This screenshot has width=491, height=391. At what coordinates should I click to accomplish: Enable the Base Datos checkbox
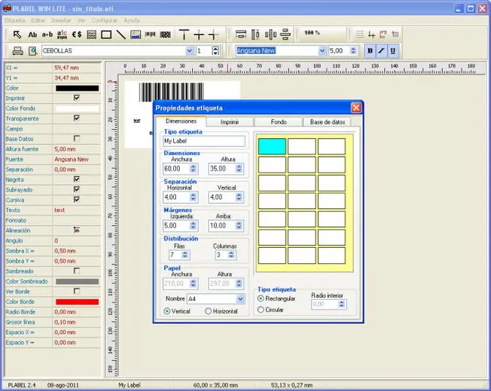coord(77,138)
